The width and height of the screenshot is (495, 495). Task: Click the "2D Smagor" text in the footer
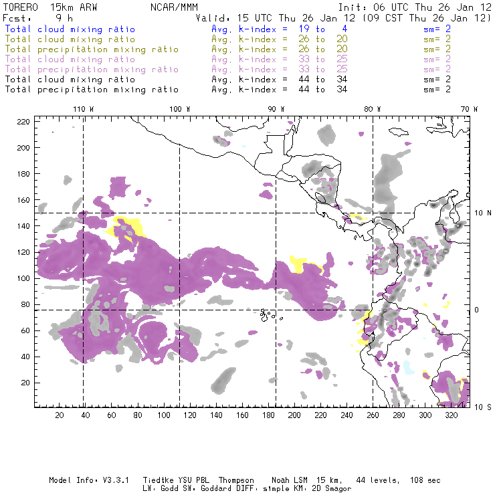pyautogui.click(x=332, y=489)
